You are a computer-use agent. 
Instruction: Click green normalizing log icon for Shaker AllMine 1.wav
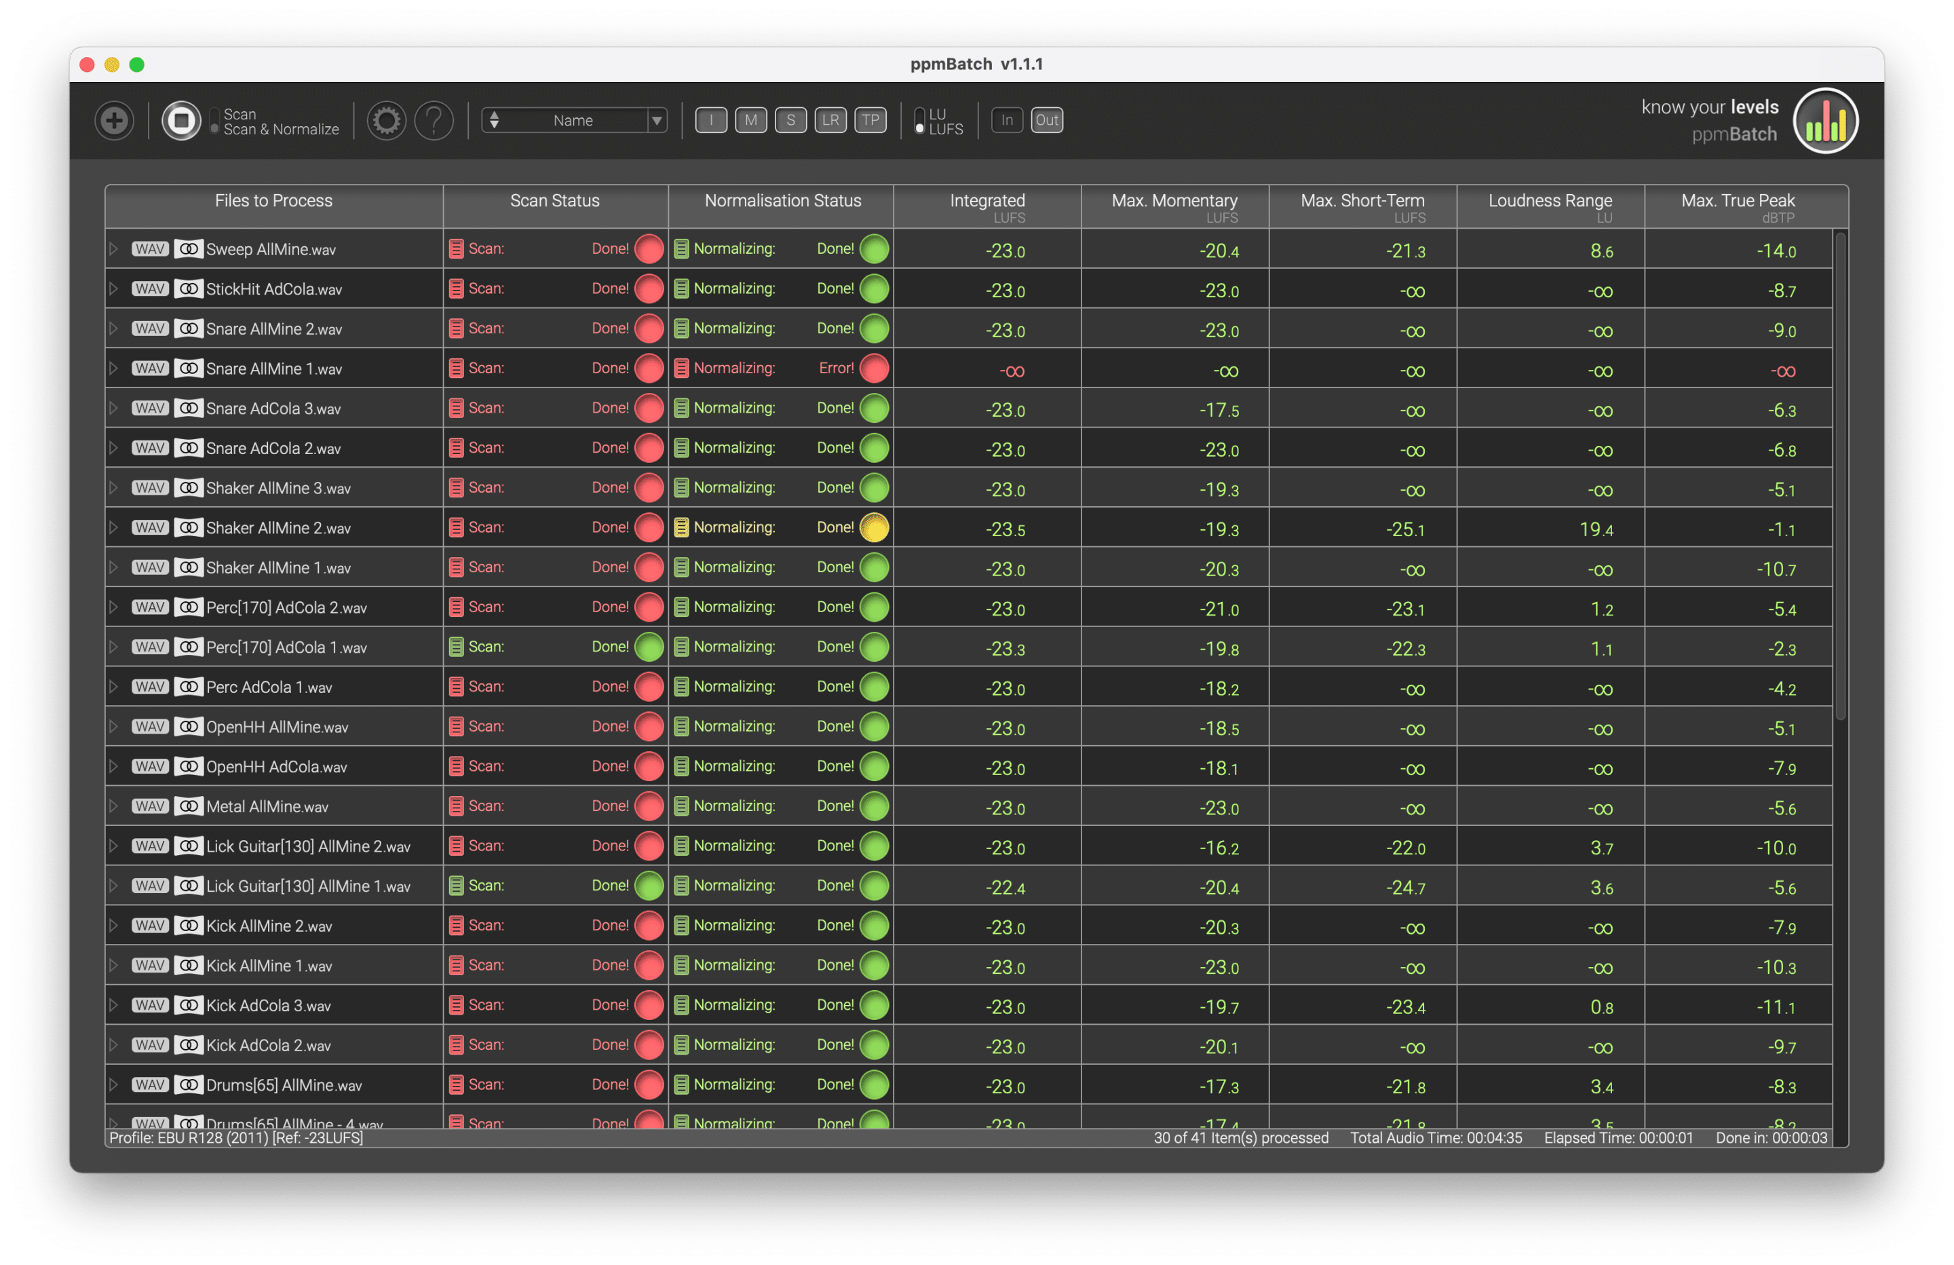(681, 567)
